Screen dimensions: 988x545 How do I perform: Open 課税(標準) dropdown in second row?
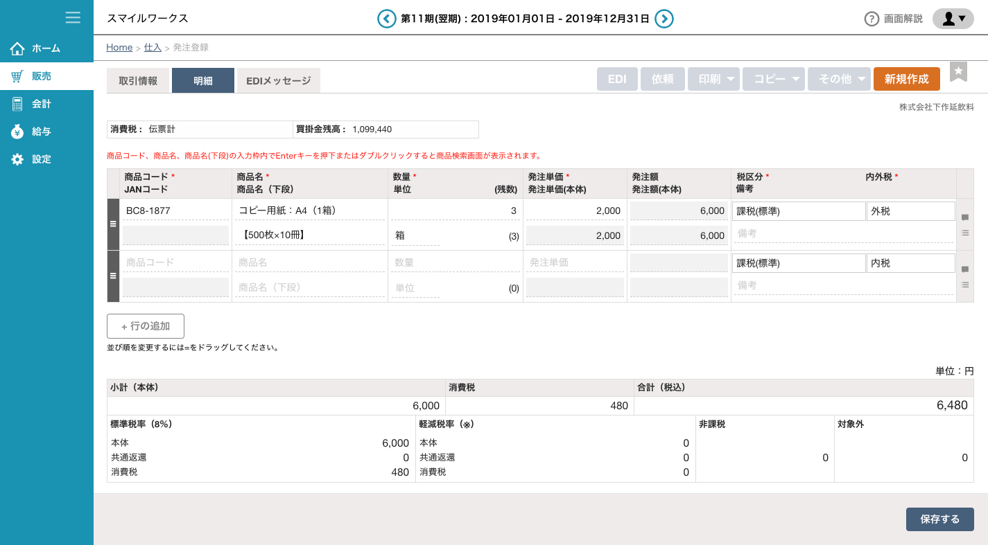click(799, 263)
